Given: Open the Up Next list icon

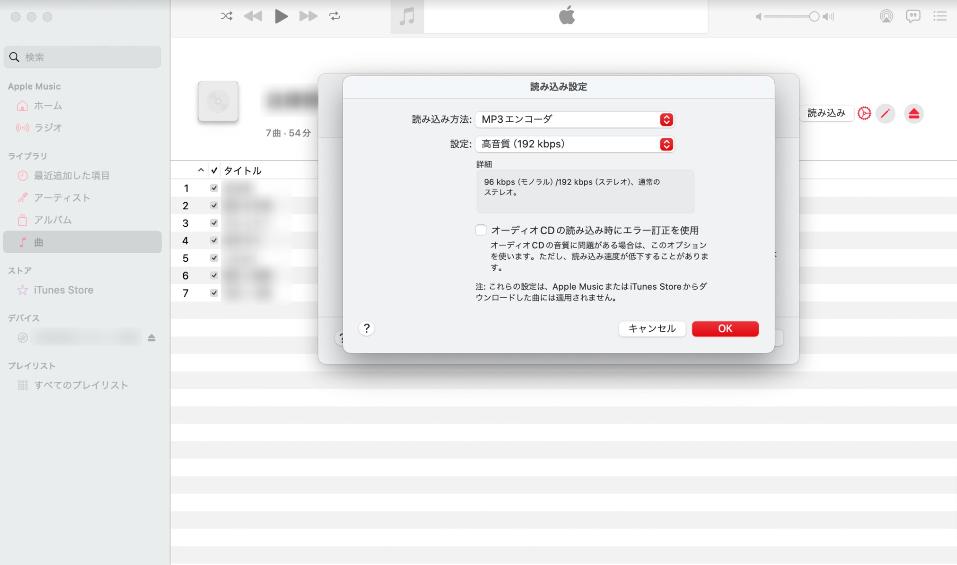Looking at the screenshot, I should (940, 16).
